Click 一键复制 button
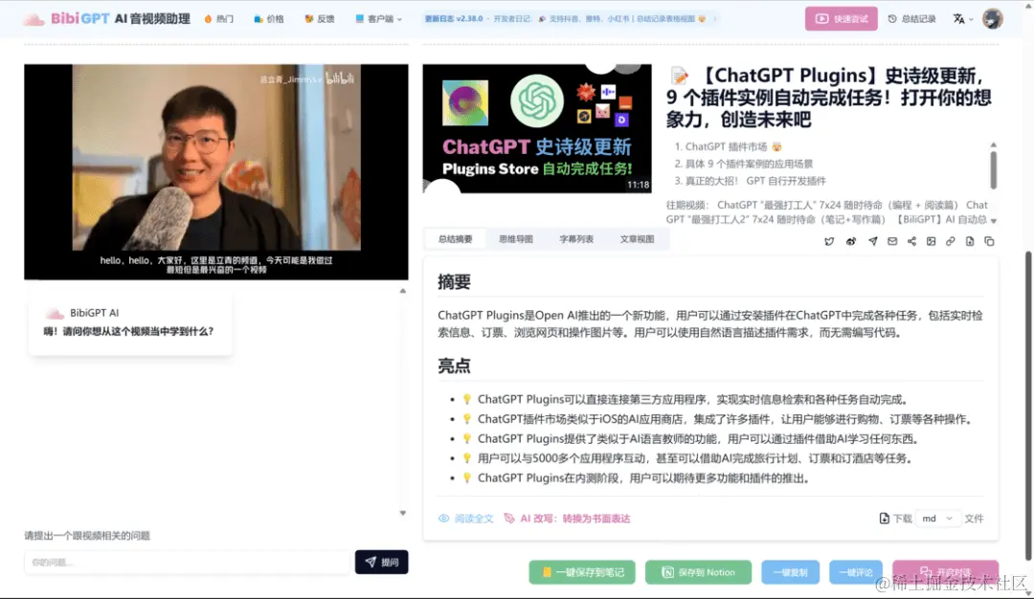1034x599 pixels. coord(790,572)
